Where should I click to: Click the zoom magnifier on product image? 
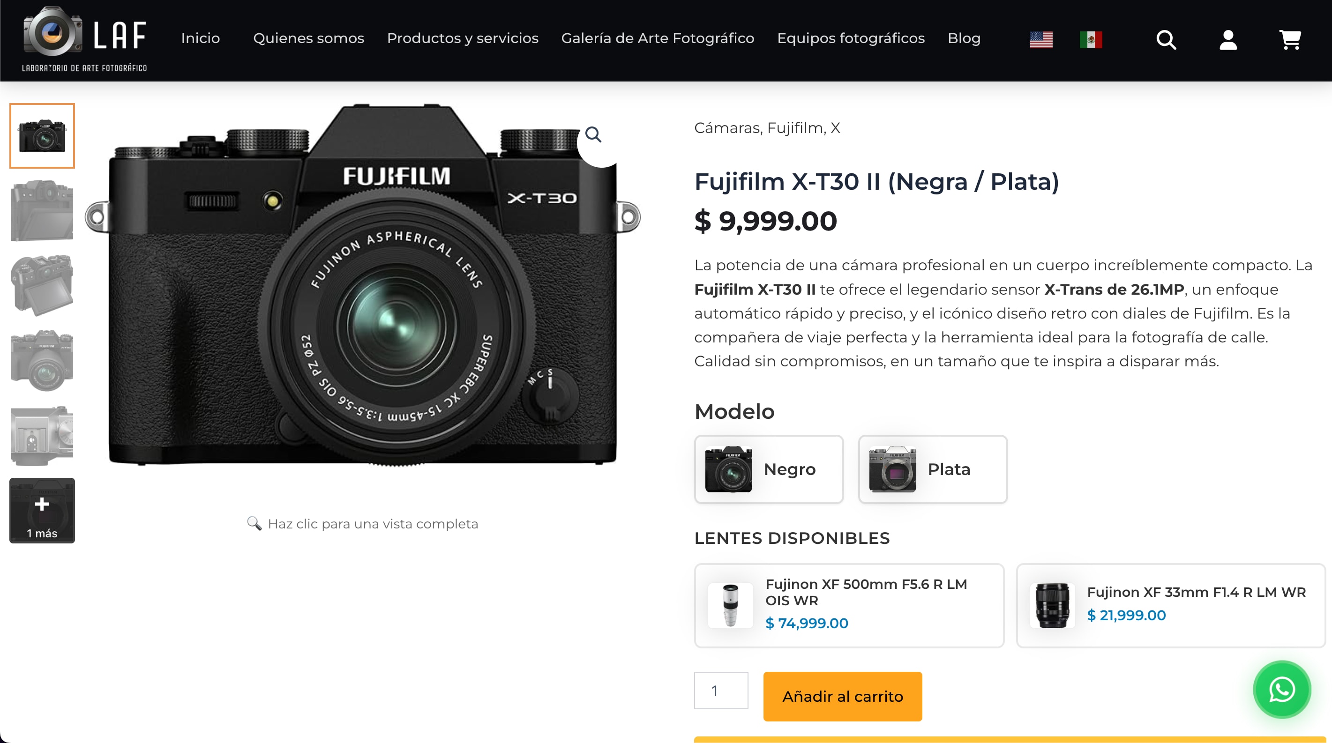[x=593, y=135]
